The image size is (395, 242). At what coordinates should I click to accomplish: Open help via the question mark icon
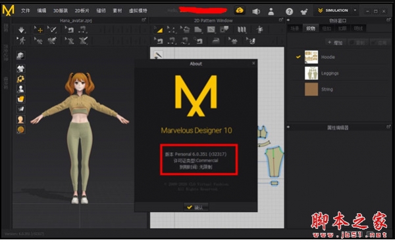tap(289, 11)
